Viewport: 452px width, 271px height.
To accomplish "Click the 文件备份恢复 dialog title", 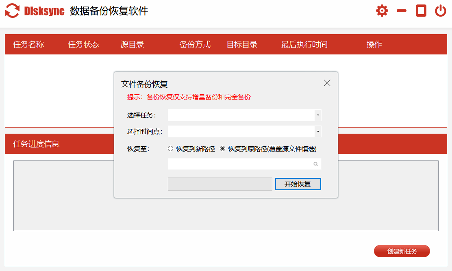I will 144,84.
